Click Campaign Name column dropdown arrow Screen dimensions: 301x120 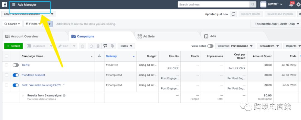tap(92, 56)
